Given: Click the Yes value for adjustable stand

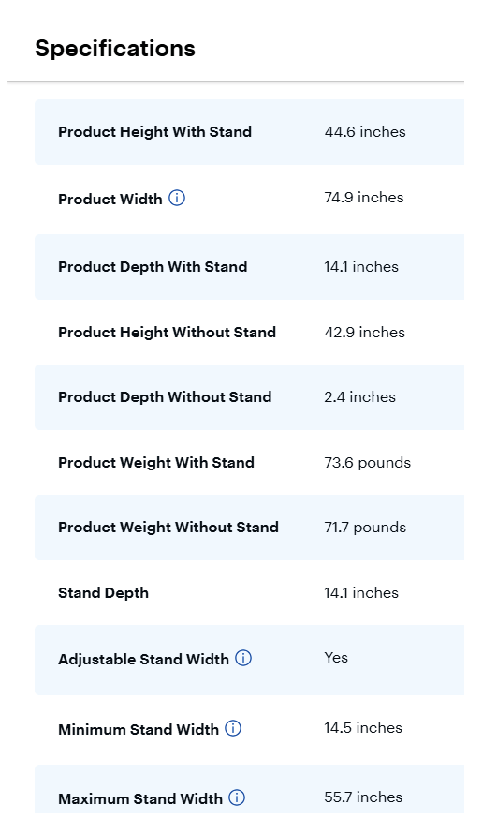Looking at the screenshot, I should tap(336, 658).
